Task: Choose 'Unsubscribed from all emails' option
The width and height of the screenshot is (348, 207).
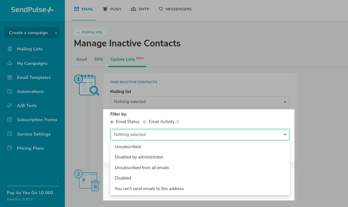Action: tap(142, 168)
